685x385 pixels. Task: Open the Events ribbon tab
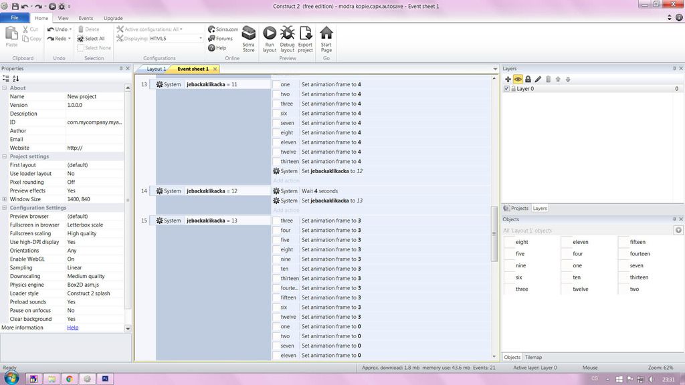pyautogui.click(x=86, y=19)
